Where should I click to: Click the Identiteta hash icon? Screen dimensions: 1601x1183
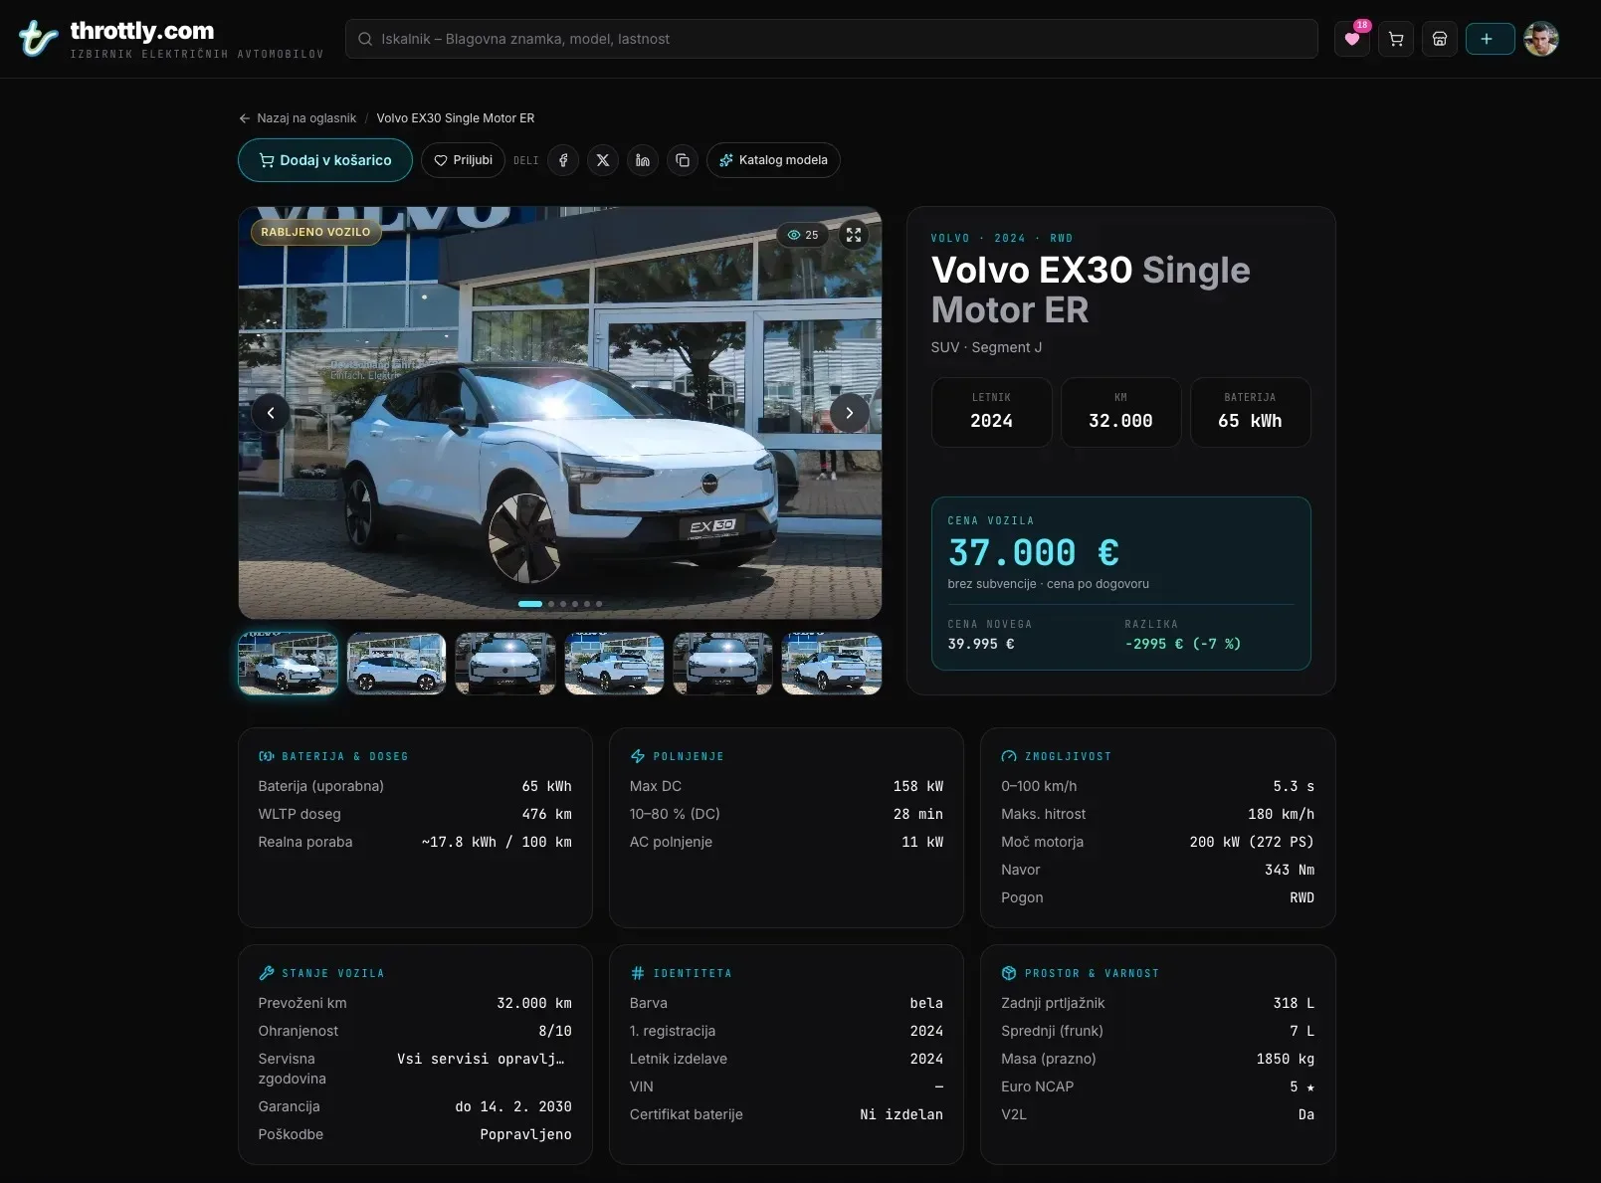(638, 973)
